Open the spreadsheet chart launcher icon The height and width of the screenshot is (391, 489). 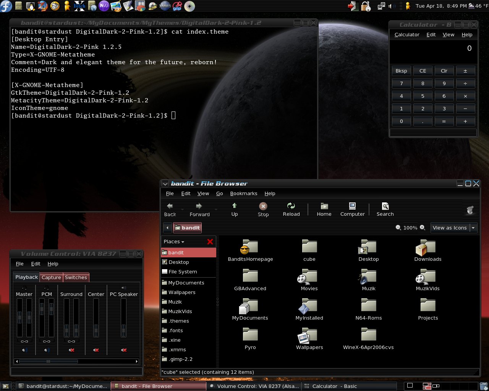click(x=141, y=6)
